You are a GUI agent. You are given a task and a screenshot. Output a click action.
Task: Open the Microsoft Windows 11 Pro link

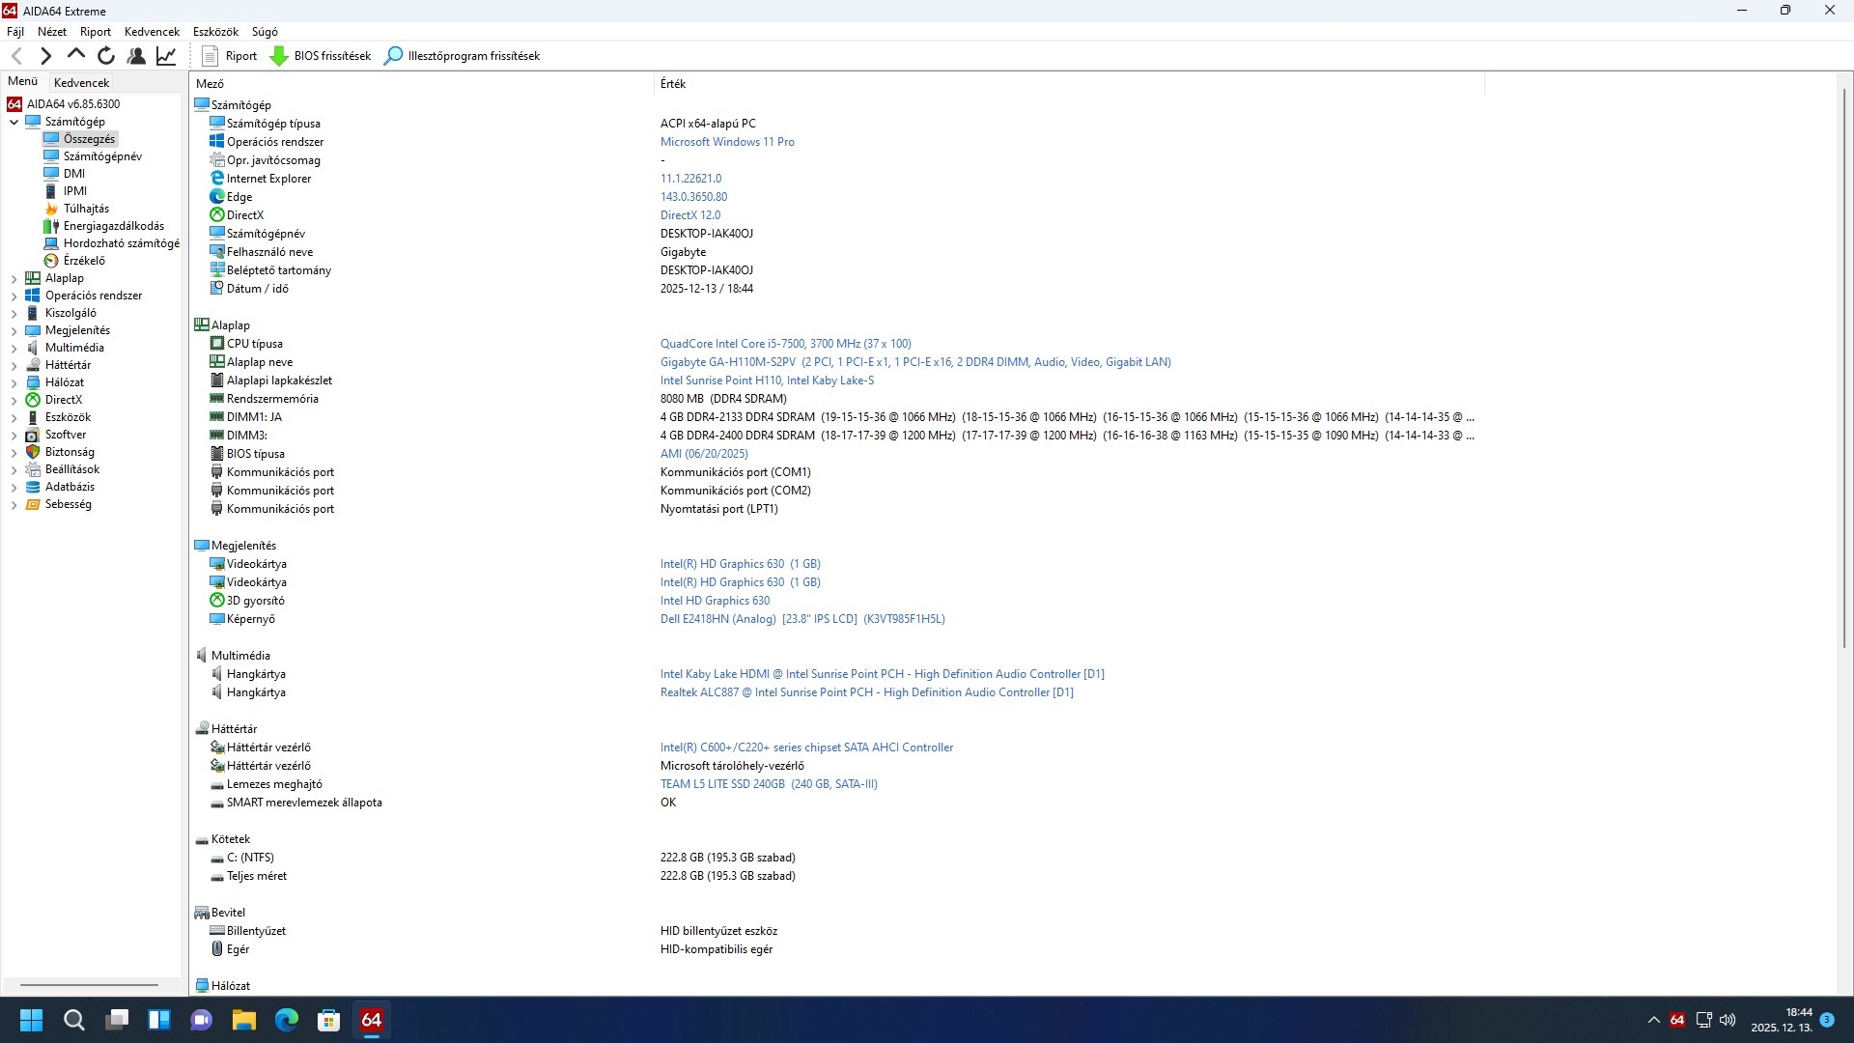(x=727, y=142)
